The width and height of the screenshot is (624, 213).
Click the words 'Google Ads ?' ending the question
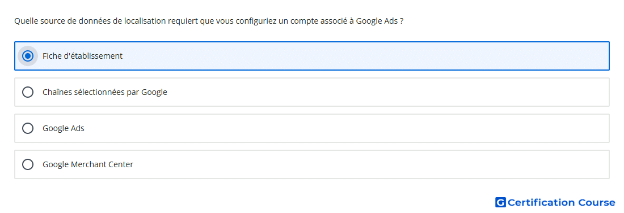[x=380, y=21]
